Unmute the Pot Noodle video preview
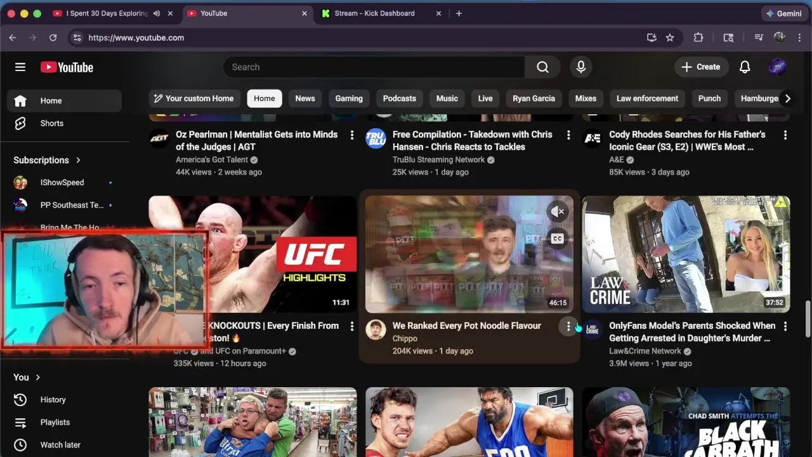 pos(557,211)
